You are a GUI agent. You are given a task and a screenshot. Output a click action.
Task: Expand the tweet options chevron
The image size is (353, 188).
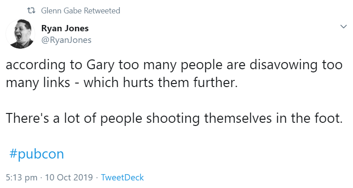(x=343, y=27)
